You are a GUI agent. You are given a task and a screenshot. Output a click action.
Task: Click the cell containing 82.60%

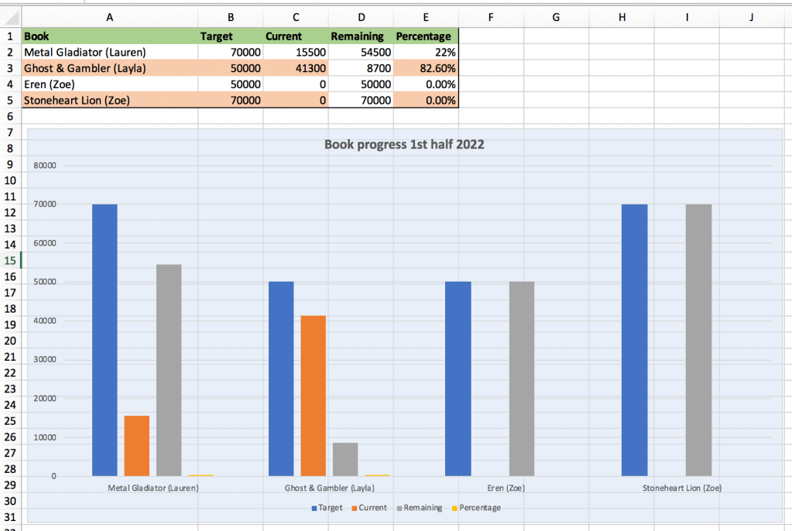(426, 68)
